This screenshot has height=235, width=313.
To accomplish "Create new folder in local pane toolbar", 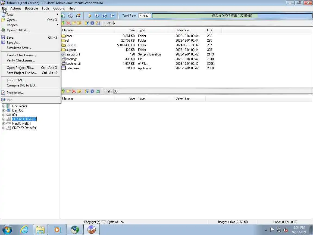I will pyautogui.click(x=68, y=91).
